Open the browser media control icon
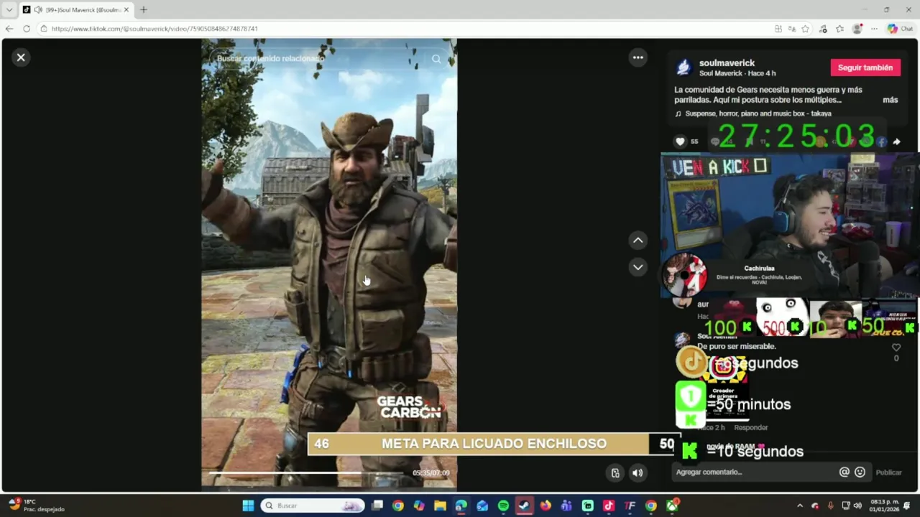Viewport: 920px width, 517px height. point(823,29)
